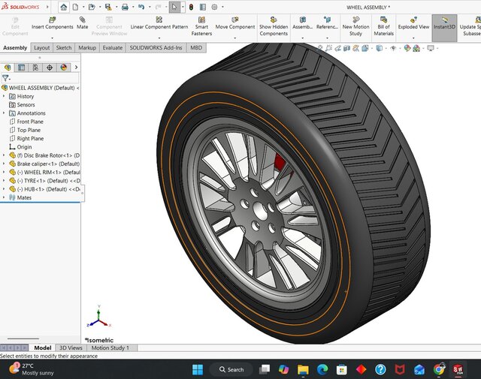Viewport: 481px width, 379px height.
Task: Print the current document
Action: 125,7
